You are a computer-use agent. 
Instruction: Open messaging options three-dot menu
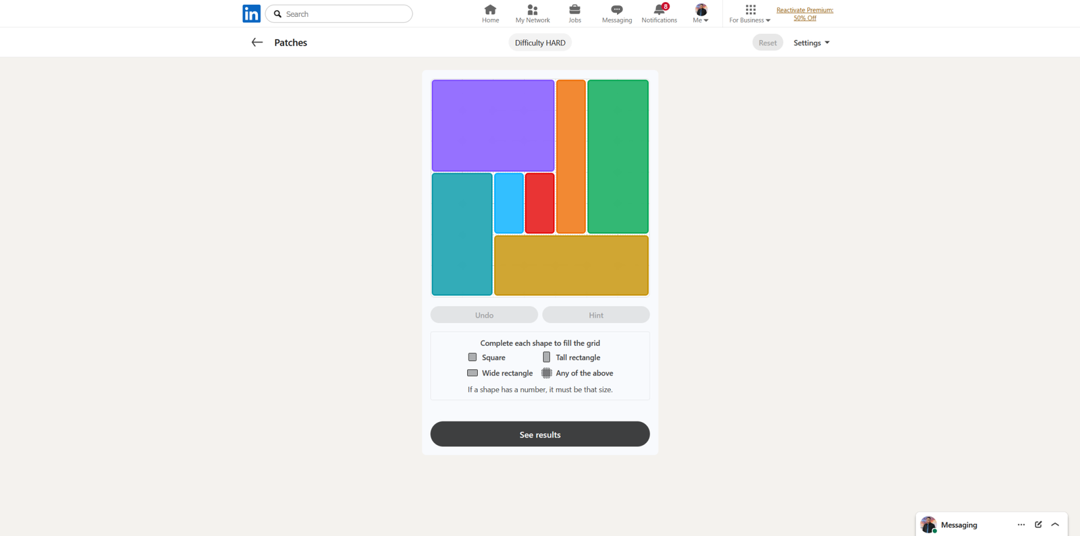(x=1021, y=525)
